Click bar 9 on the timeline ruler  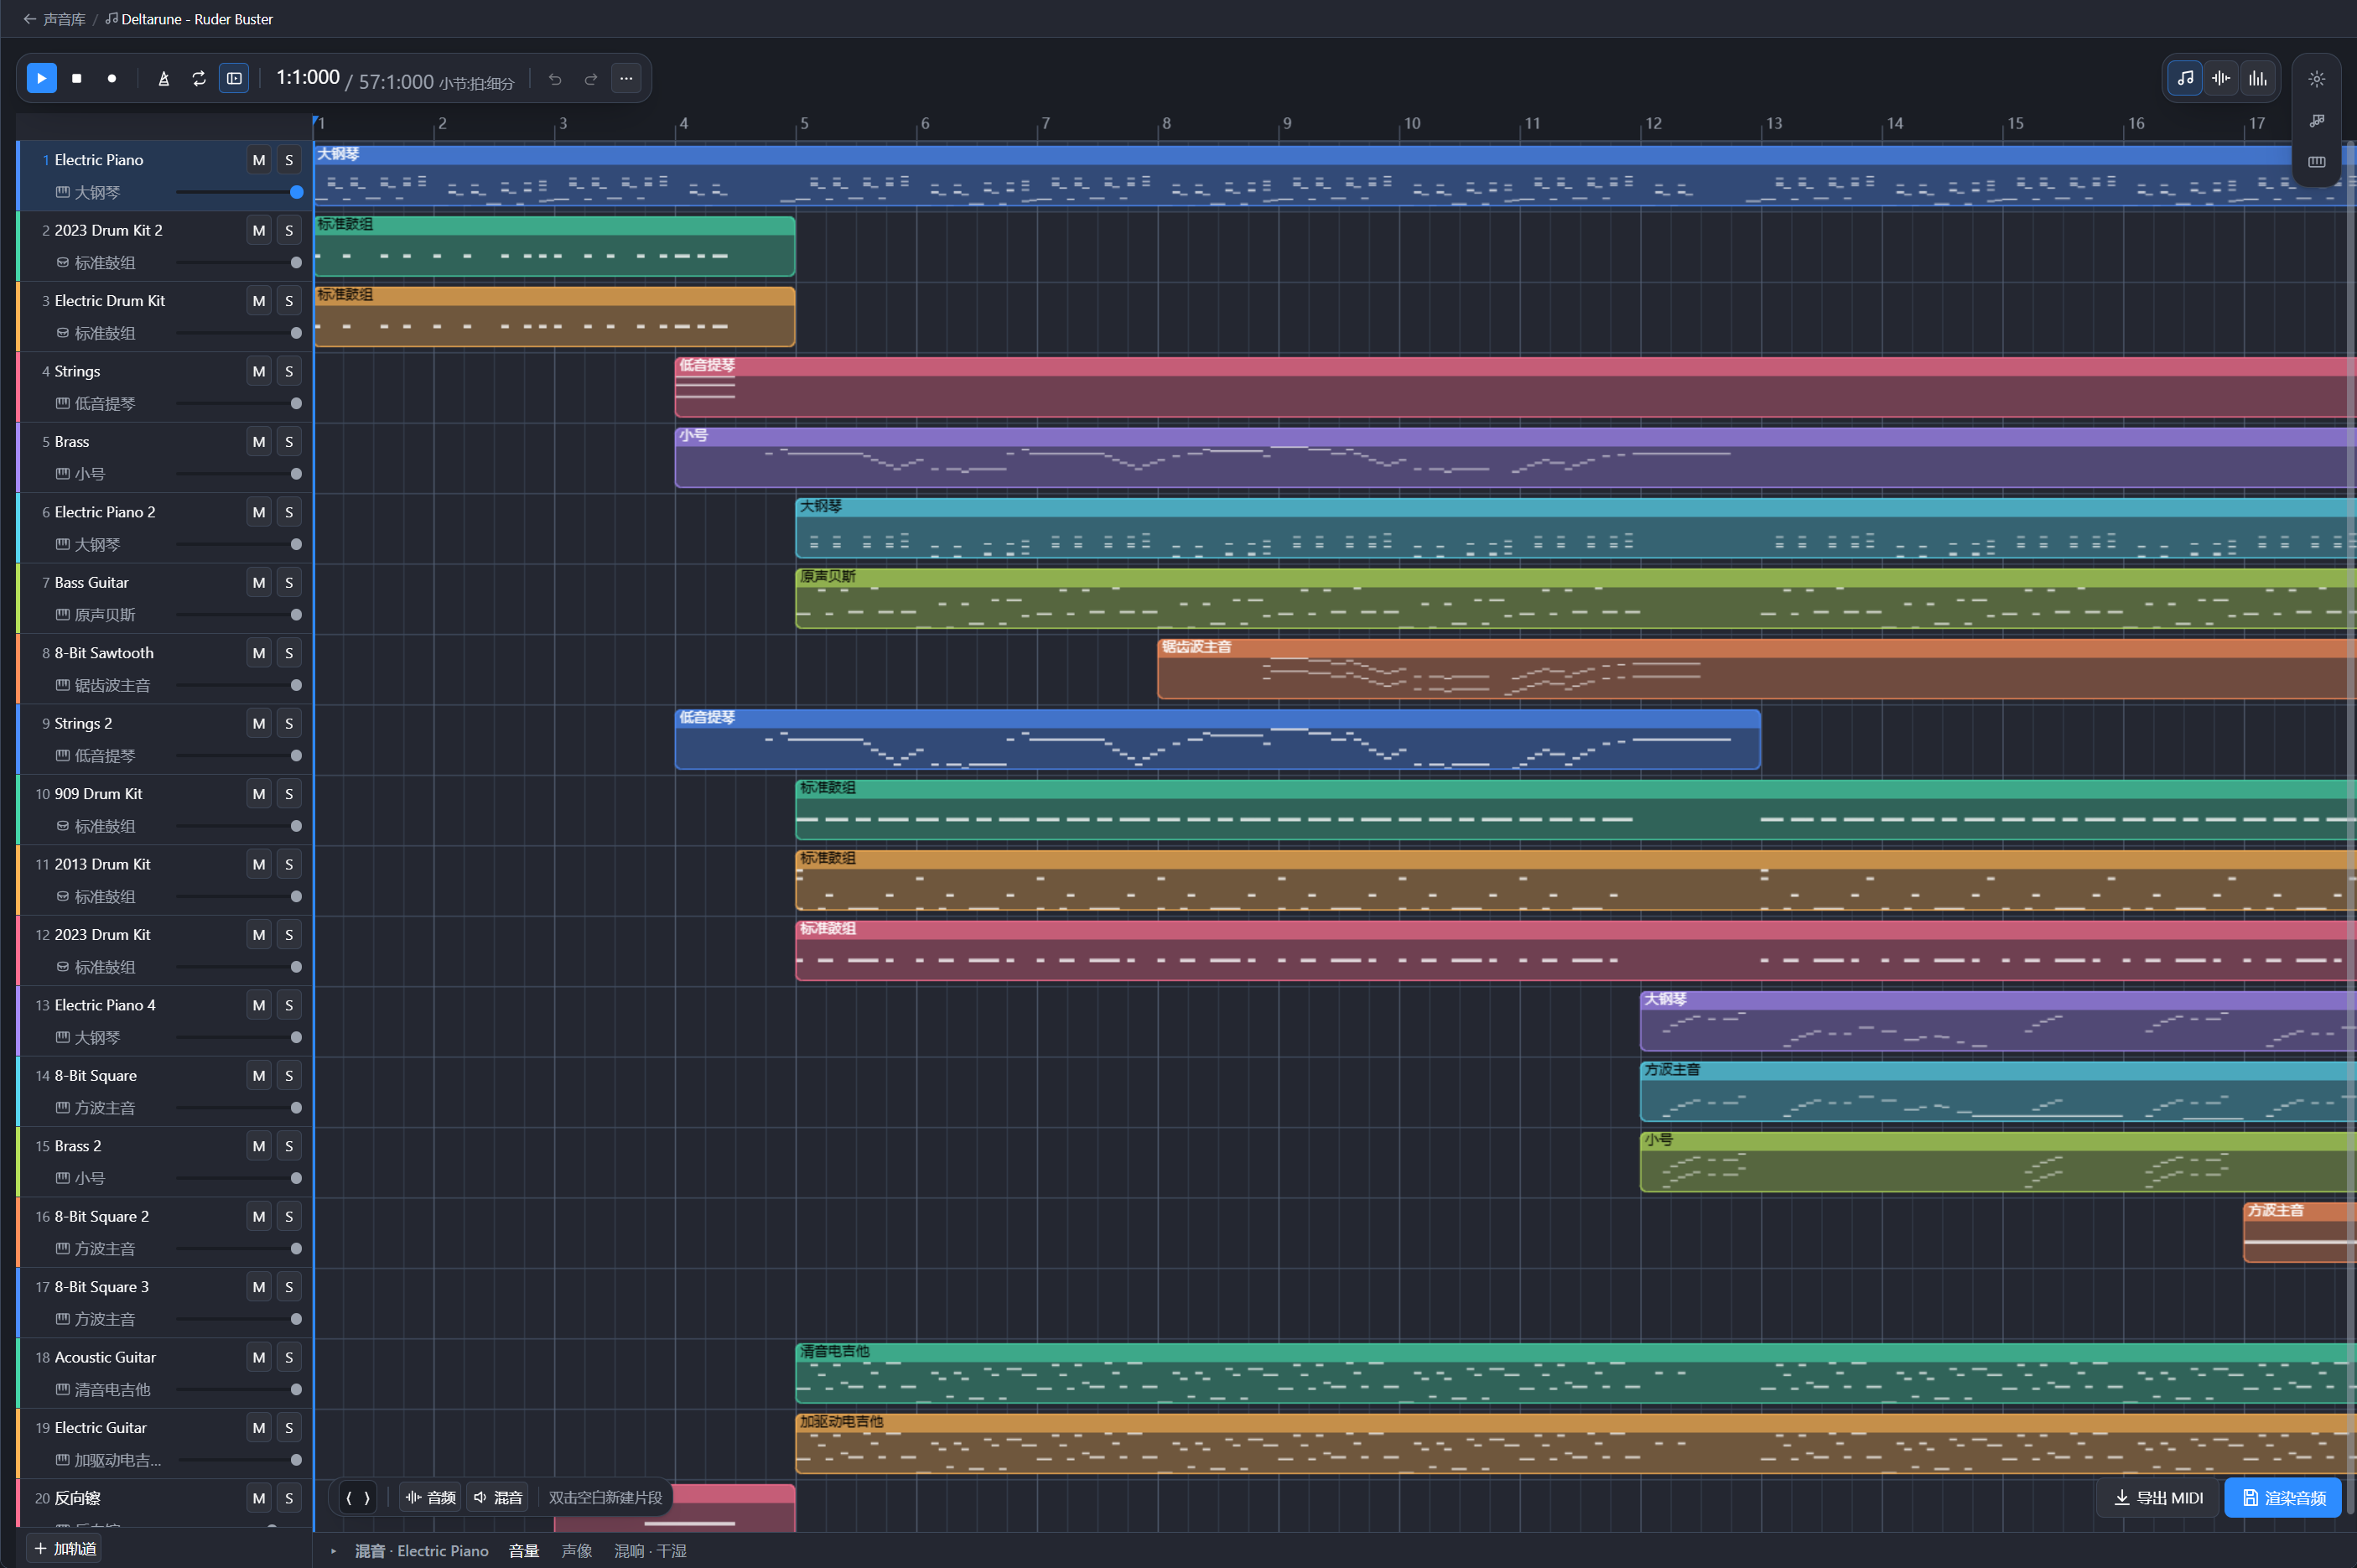click(x=1286, y=123)
